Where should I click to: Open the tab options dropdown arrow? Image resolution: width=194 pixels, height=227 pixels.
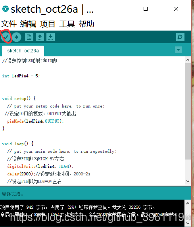[178, 50]
